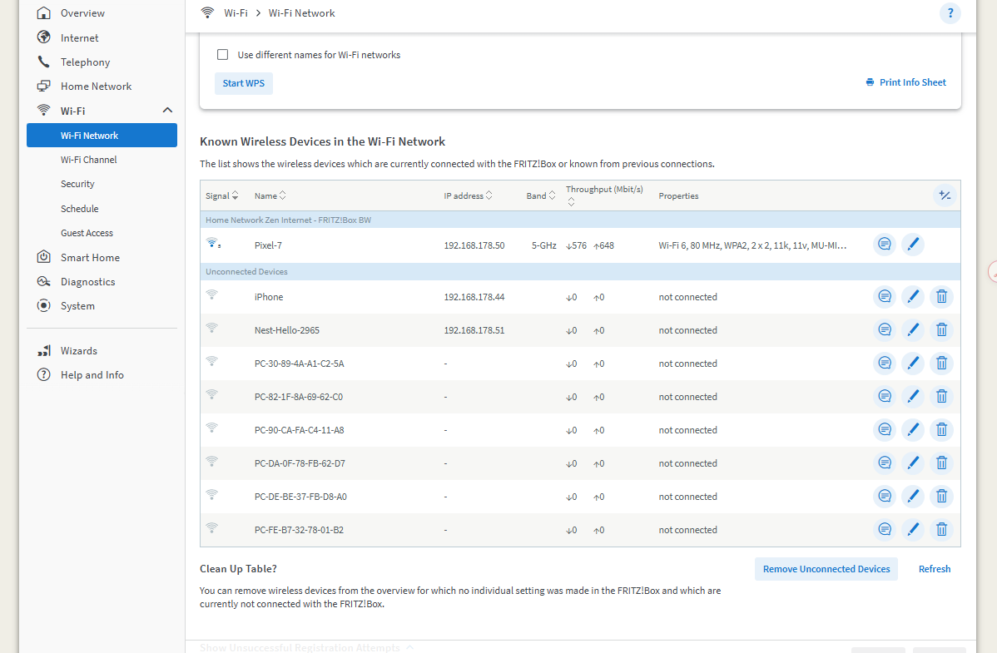This screenshot has width=997, height=653.
Task: Enable different names for Wi-Fi networks
Action: (222, 55)
